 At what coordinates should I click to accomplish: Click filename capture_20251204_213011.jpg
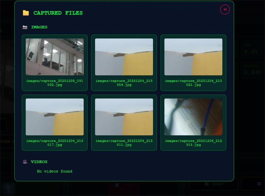click(x=124, y=143)
